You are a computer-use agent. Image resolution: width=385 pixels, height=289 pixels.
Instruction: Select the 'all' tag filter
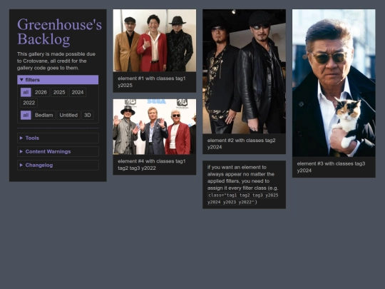[26, 116]
